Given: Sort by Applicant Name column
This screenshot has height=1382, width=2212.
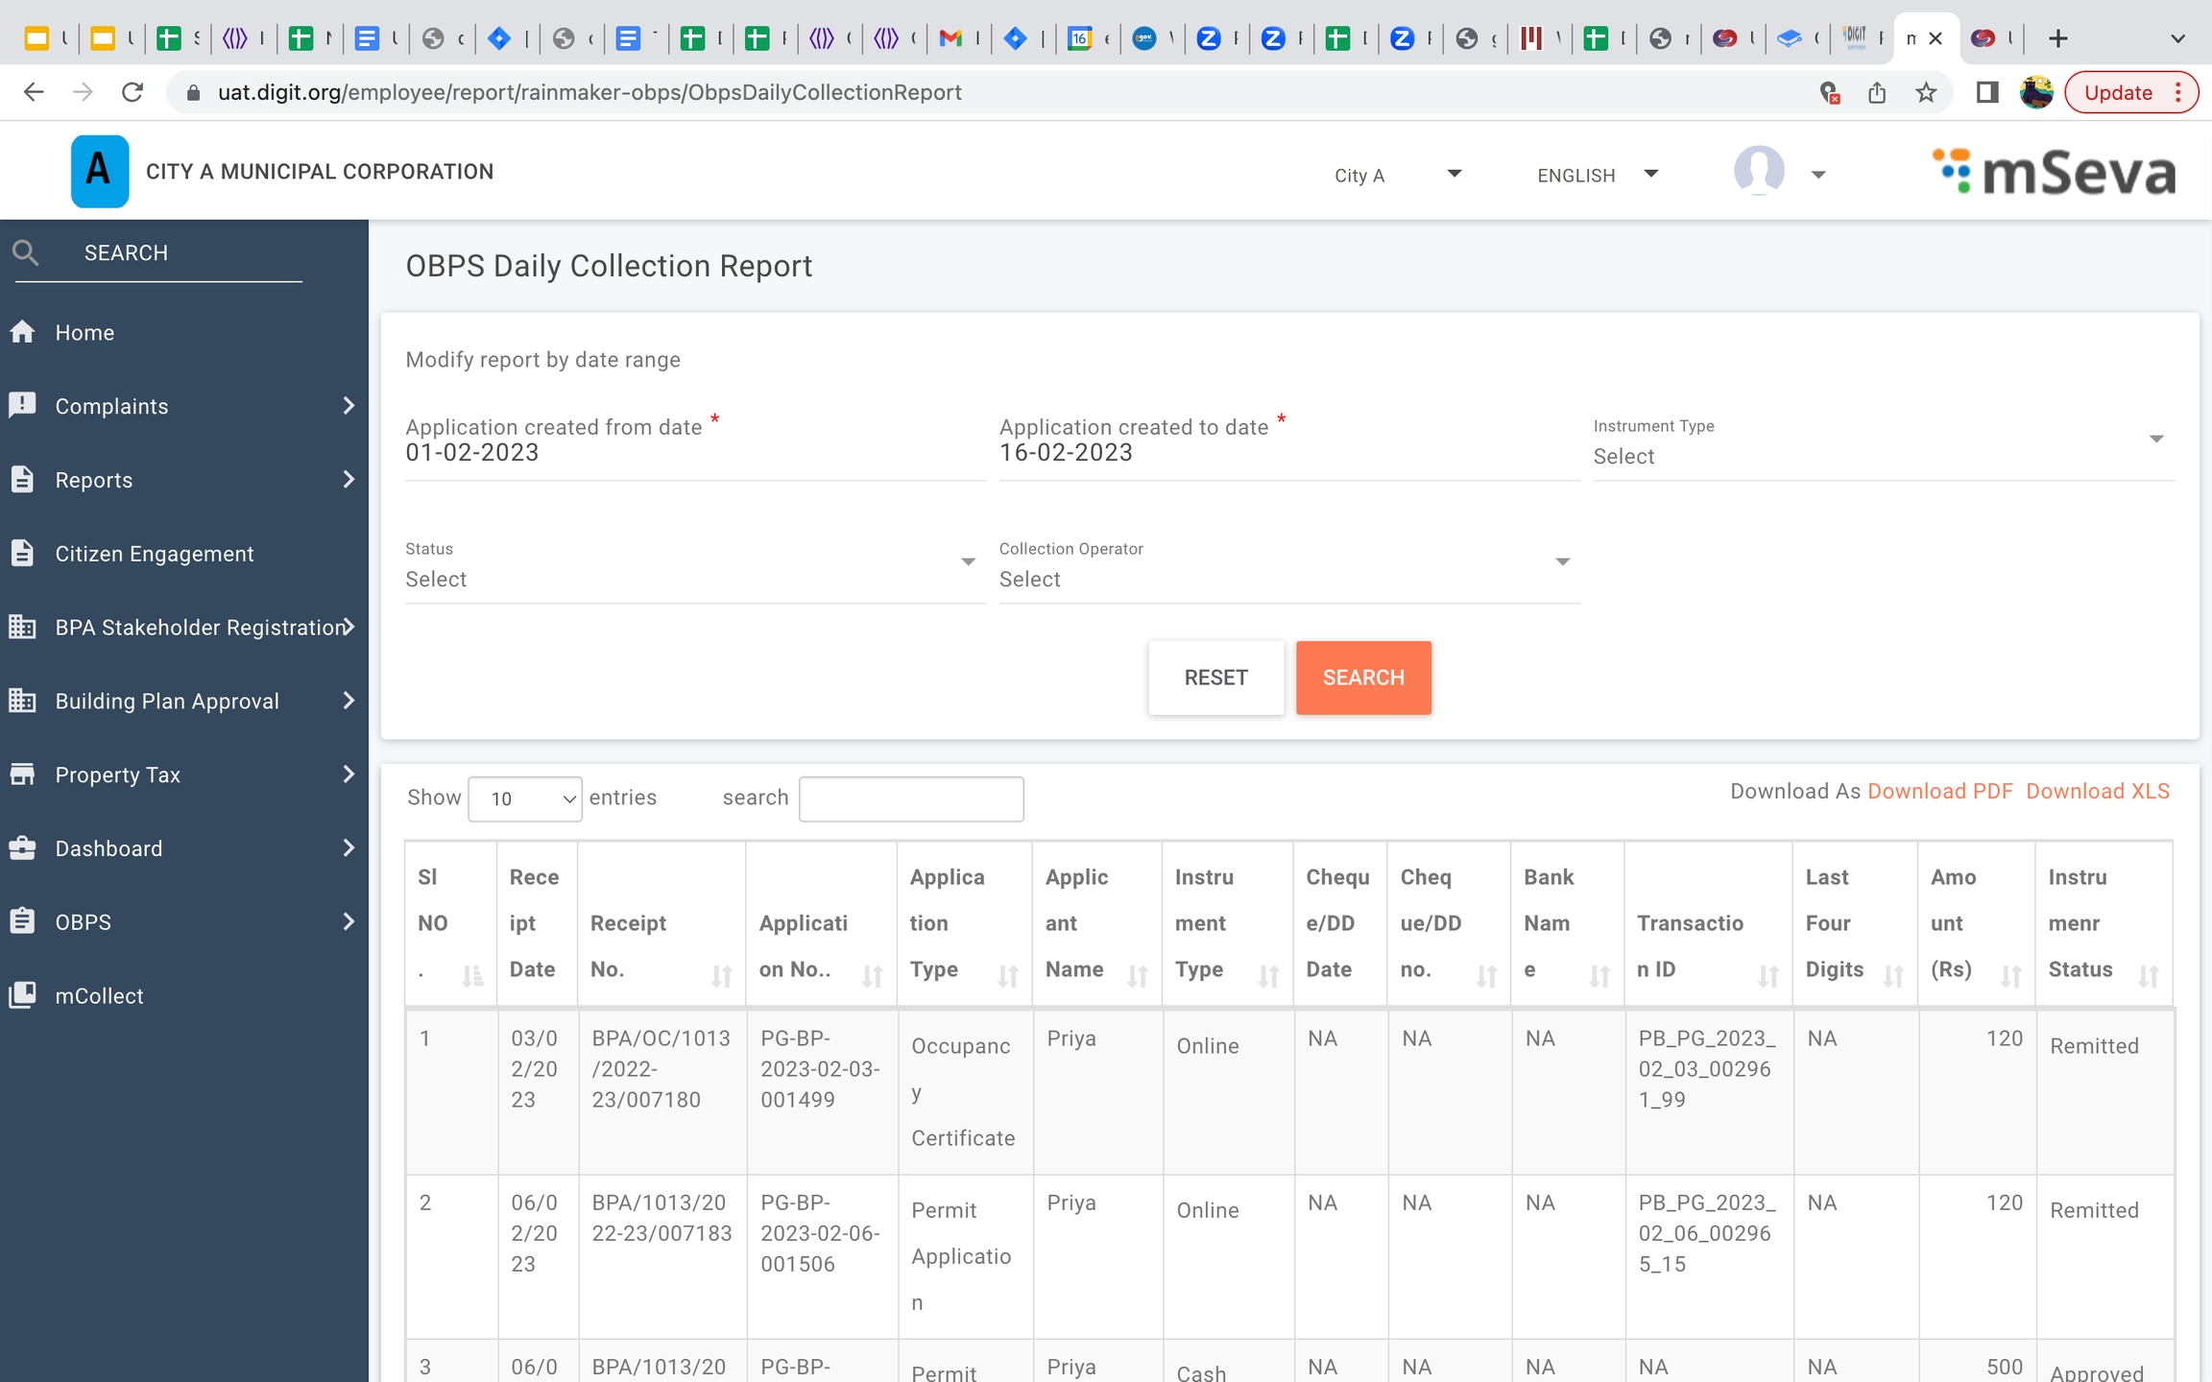Looking at the screenshot, I should pyautogui.click(x=1138, y=976).
